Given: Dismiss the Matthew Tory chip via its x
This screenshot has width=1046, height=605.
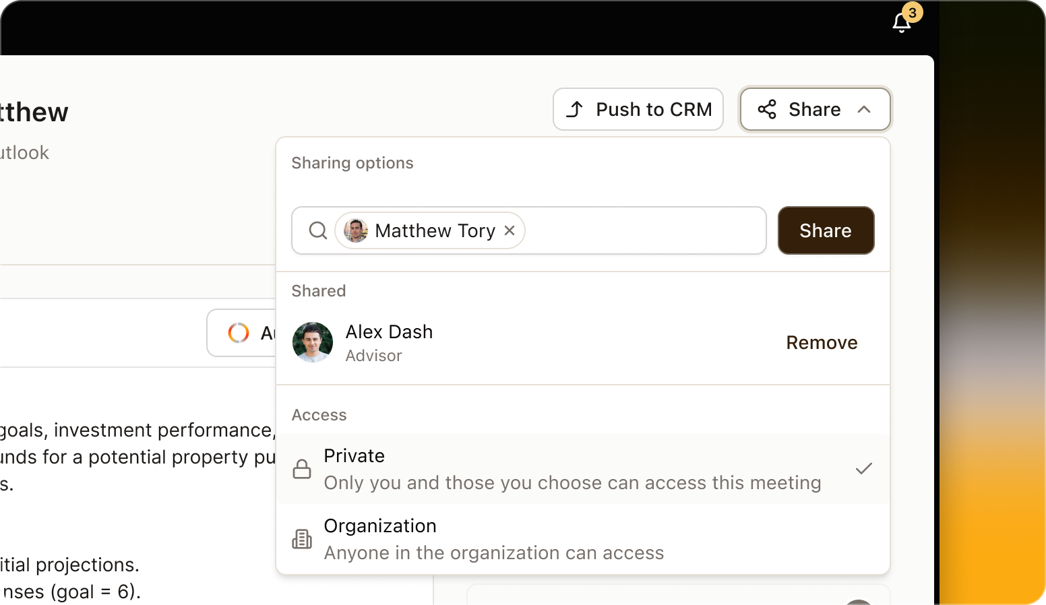Looking at the screenshot, I should [510, 230].
